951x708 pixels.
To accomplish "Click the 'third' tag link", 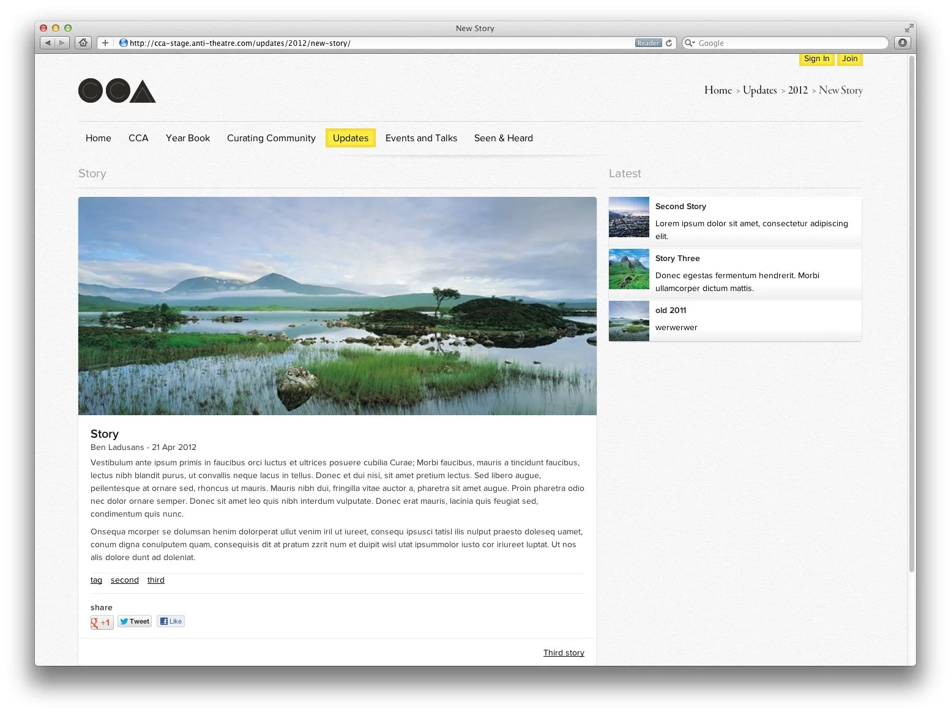I will point(156,580).
